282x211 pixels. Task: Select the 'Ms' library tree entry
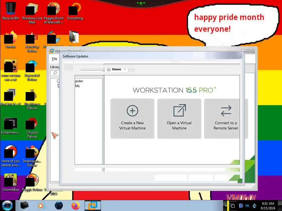pos(77,86)
